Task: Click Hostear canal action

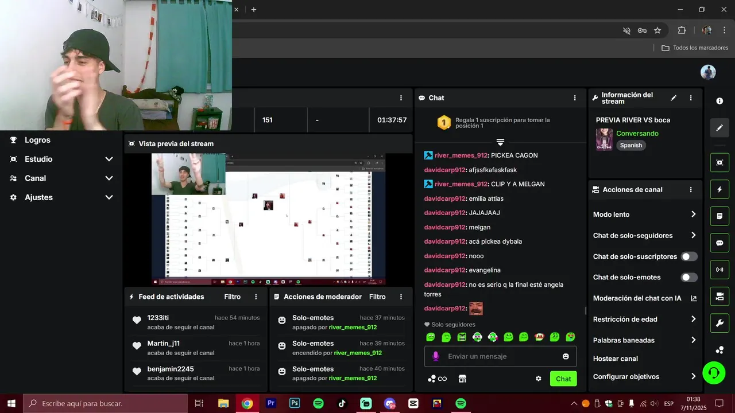Action: click(616, 359)
